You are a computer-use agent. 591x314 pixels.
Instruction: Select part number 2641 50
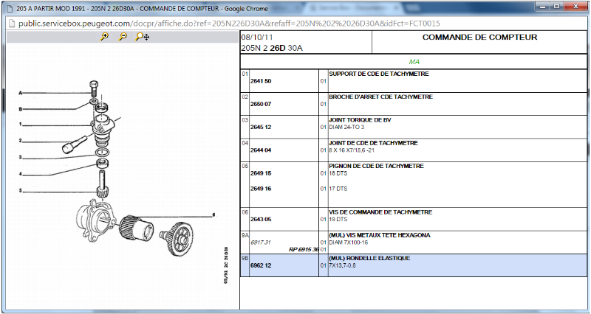pos(261,81)
